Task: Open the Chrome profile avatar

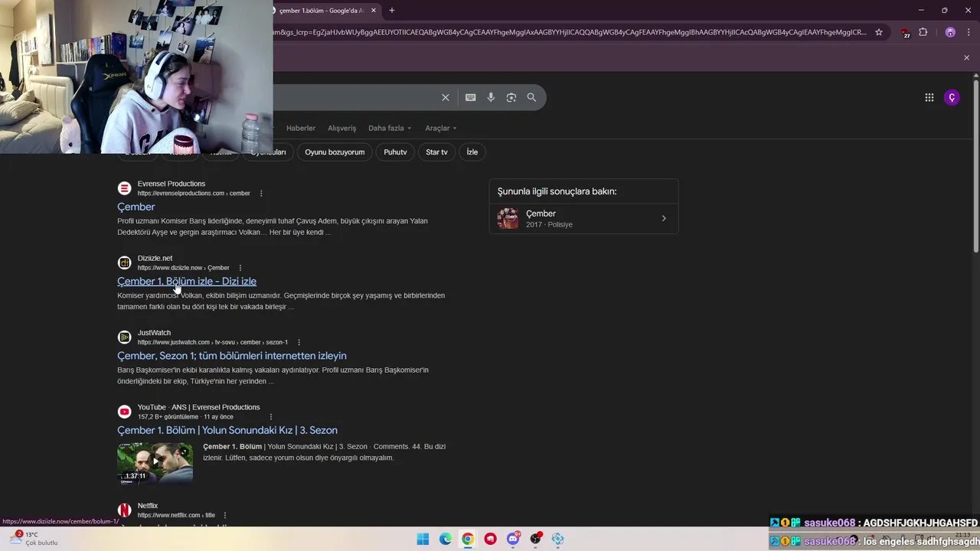Action: 950,32
